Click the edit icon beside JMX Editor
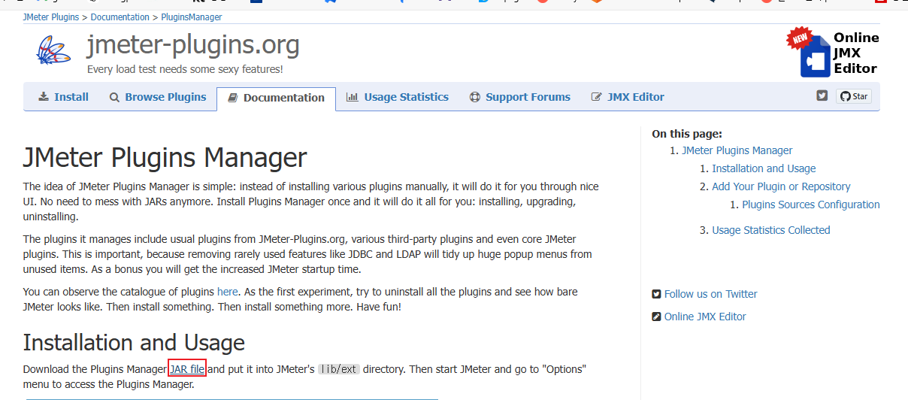 [597, 97]
